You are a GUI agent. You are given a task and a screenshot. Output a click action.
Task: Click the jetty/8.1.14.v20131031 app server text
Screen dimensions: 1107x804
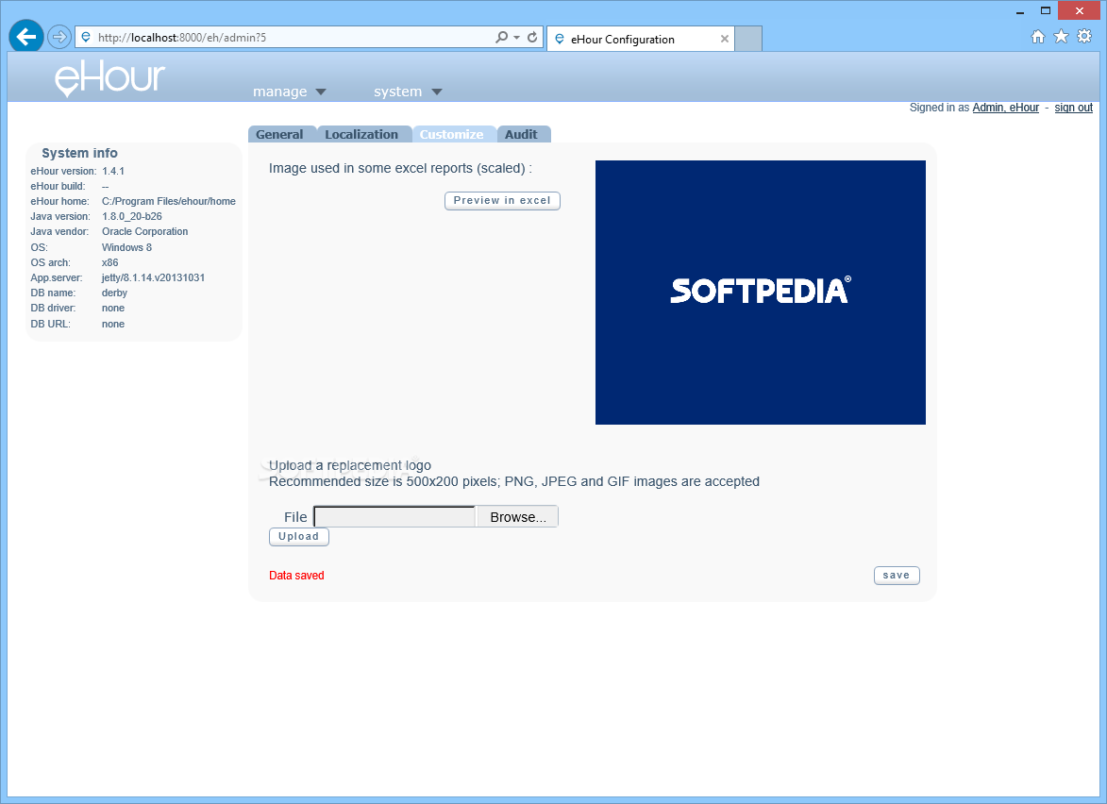[x=153, y=277]
